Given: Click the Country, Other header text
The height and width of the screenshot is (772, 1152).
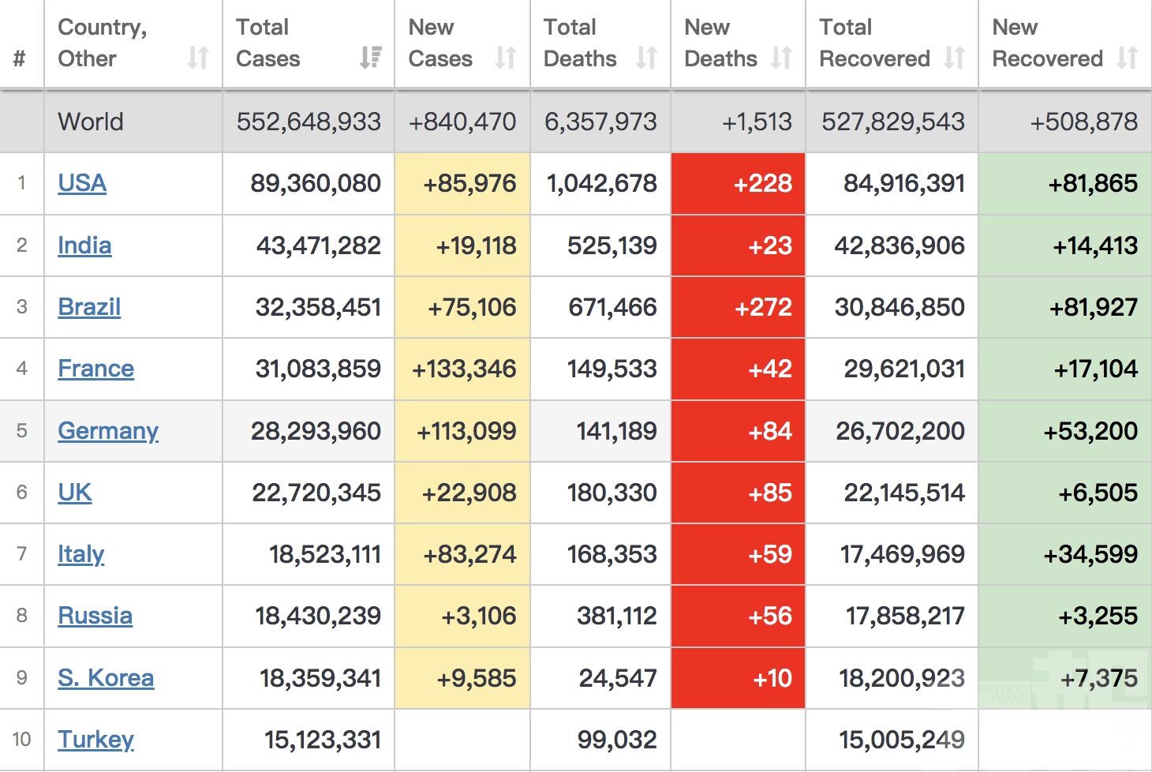Looking at the screenshot, I should click(103, 43).
